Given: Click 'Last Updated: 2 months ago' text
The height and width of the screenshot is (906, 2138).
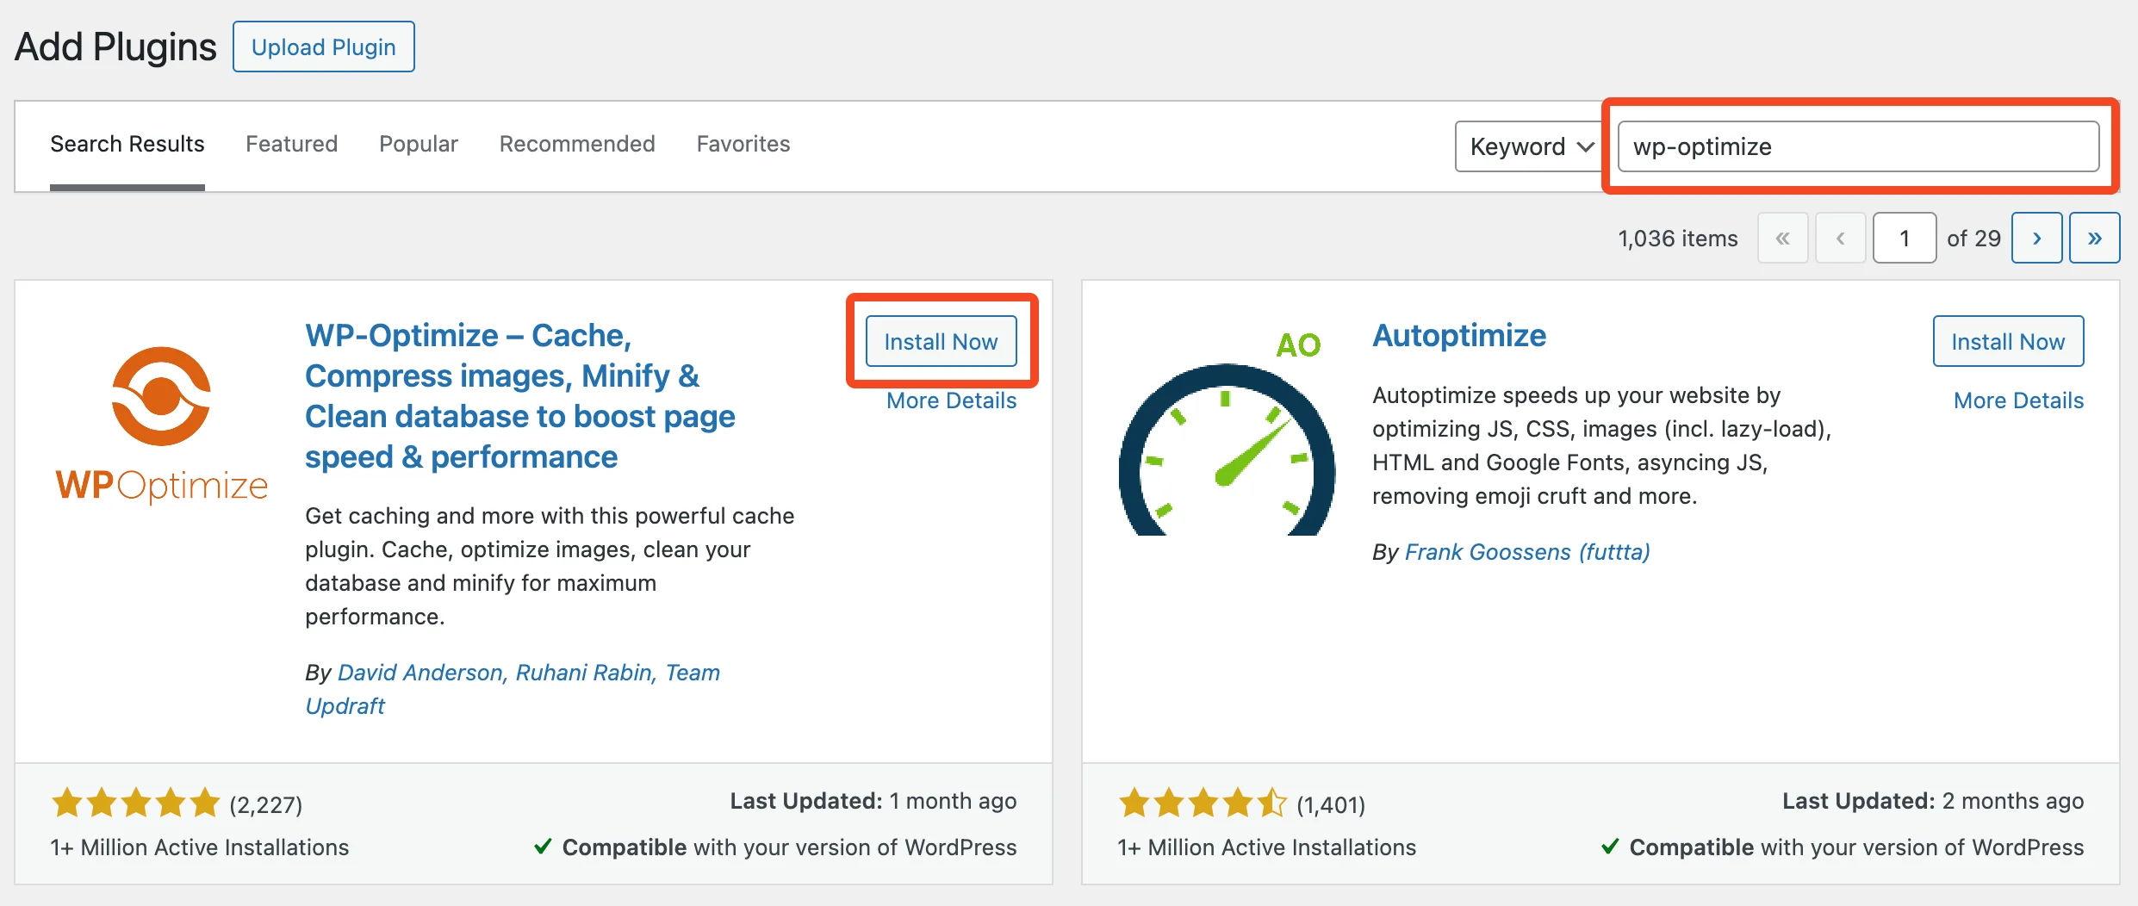Looking at the screenshot, I should pyautogui.click(x=1933, y=801).
